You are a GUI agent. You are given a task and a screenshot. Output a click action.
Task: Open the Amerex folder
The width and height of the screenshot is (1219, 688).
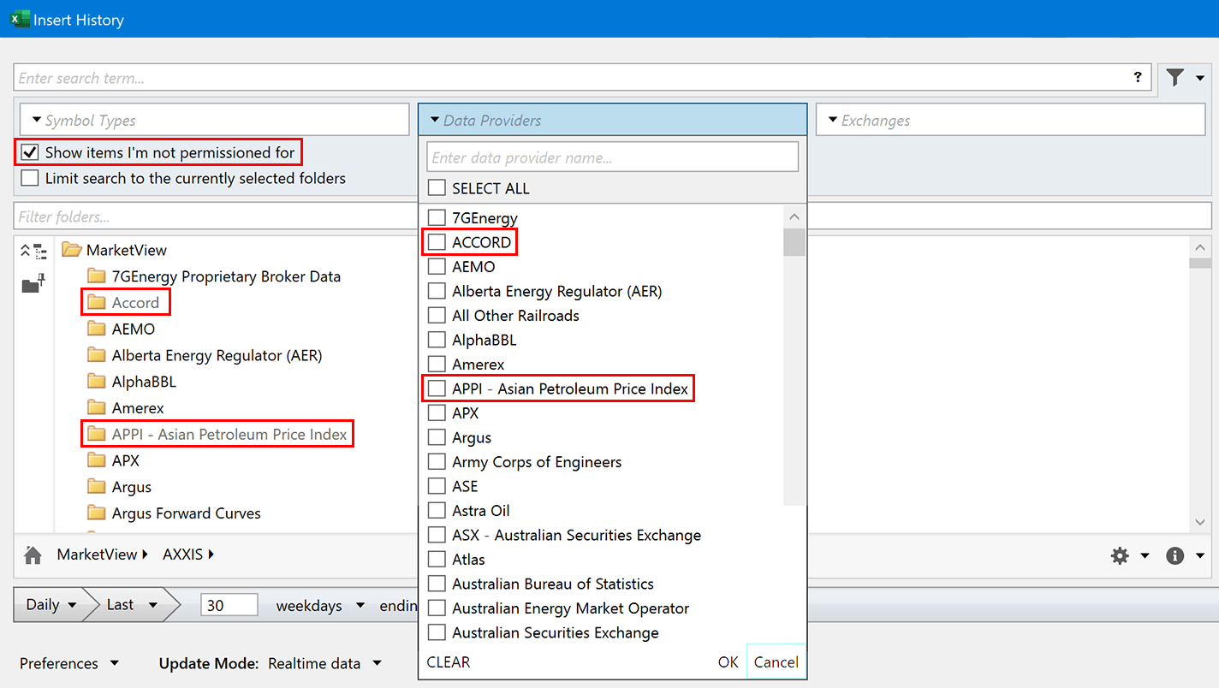pos(125,409)
